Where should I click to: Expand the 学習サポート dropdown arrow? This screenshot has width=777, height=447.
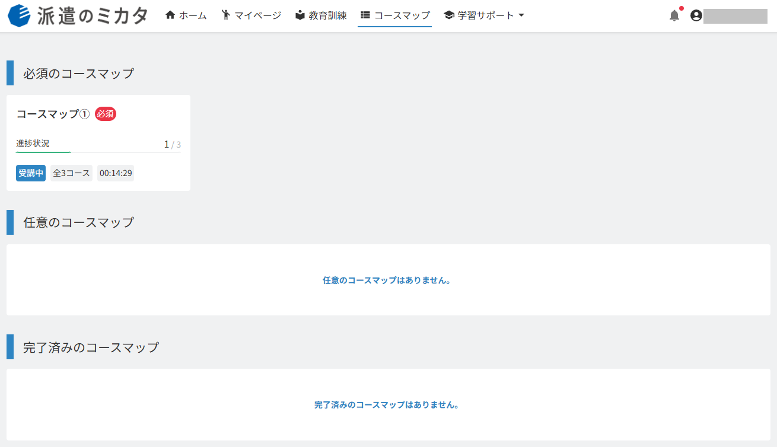coord(521,15)
